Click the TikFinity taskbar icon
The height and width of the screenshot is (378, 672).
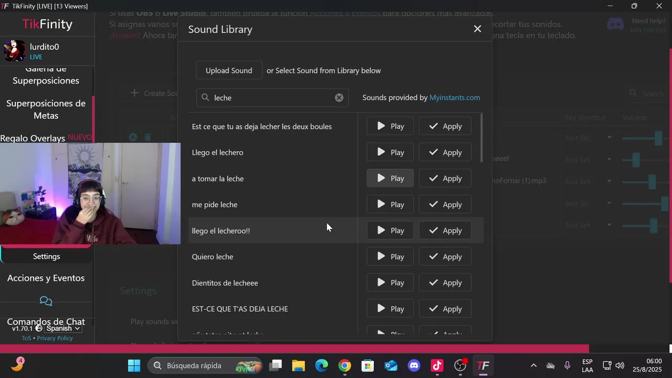click(x=483, y=365)
